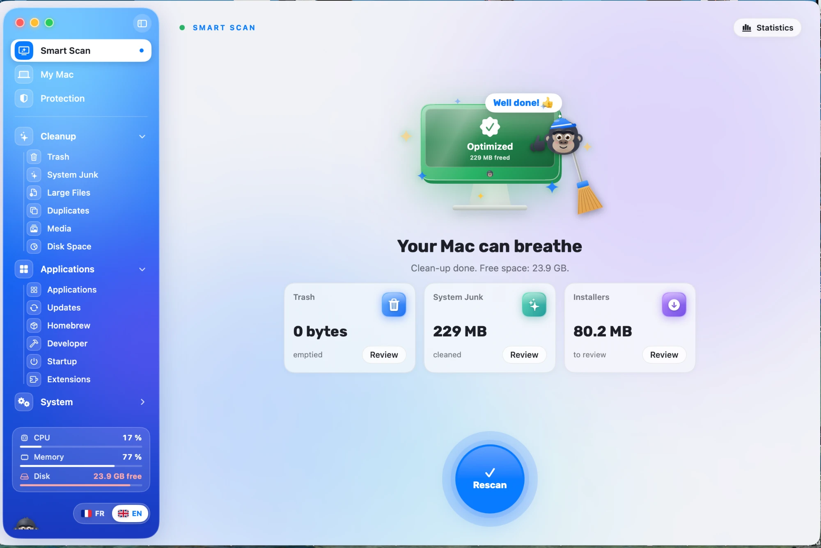Open the Statistics button
The image size is (821, 548).
tap(767, 28)
